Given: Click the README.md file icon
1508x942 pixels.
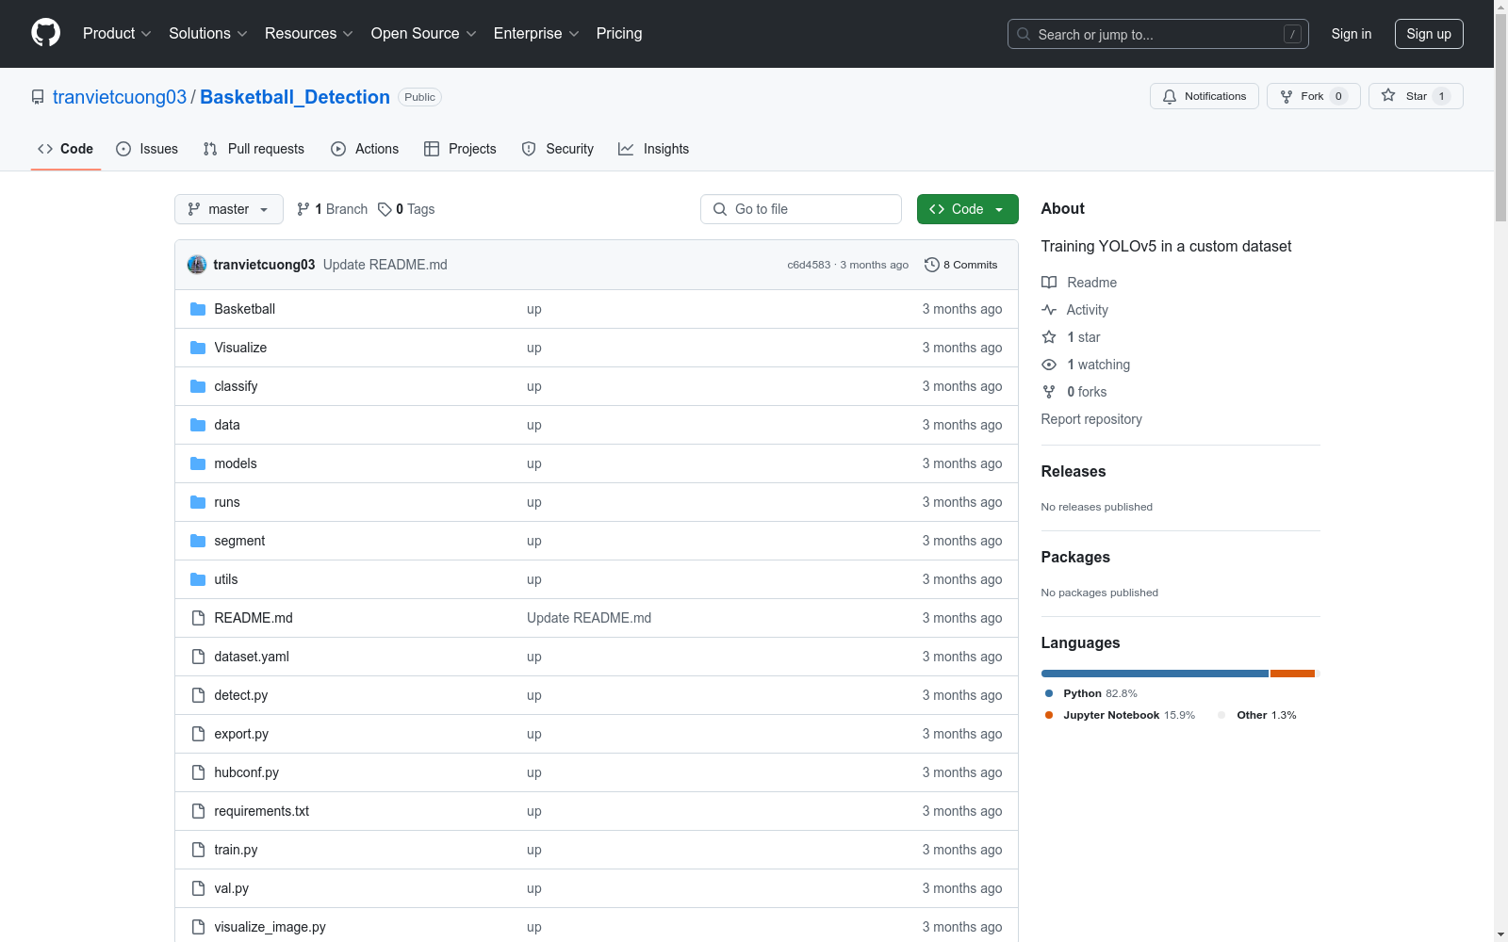Looking at the screenshot, I should click(198, 618).
